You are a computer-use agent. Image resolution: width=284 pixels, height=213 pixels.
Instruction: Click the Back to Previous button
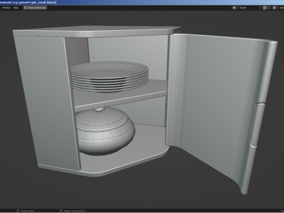click(x=35, y=8)
